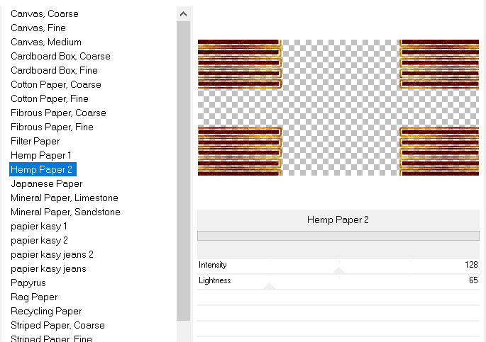Select the Canvas, Coarse texture
Image resolution: width=486 pixels, height=342 pixels.
tap(44, 13)
